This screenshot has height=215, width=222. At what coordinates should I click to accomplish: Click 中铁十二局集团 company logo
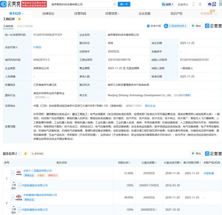[19, 173]
